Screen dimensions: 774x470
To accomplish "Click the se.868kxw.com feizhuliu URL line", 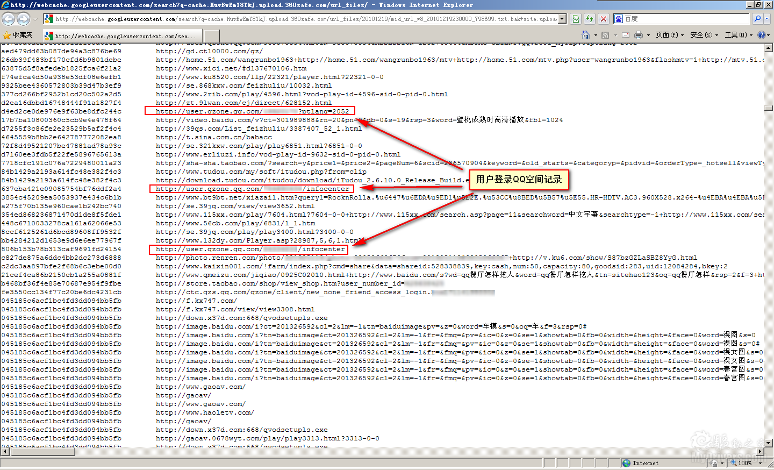I will click(244, 86).
